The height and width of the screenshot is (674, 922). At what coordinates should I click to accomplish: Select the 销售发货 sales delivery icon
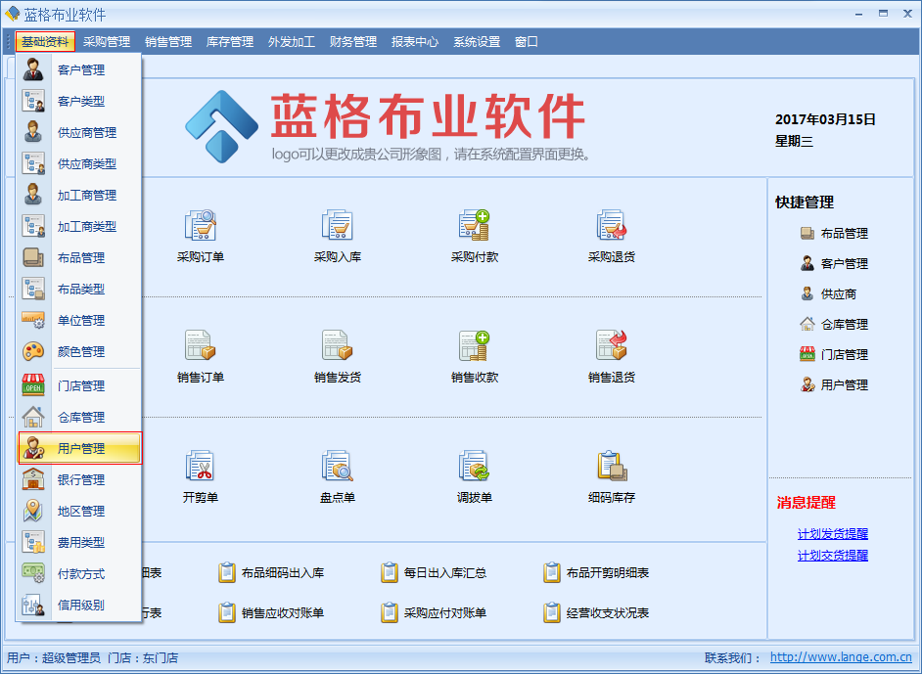(338, 347)
